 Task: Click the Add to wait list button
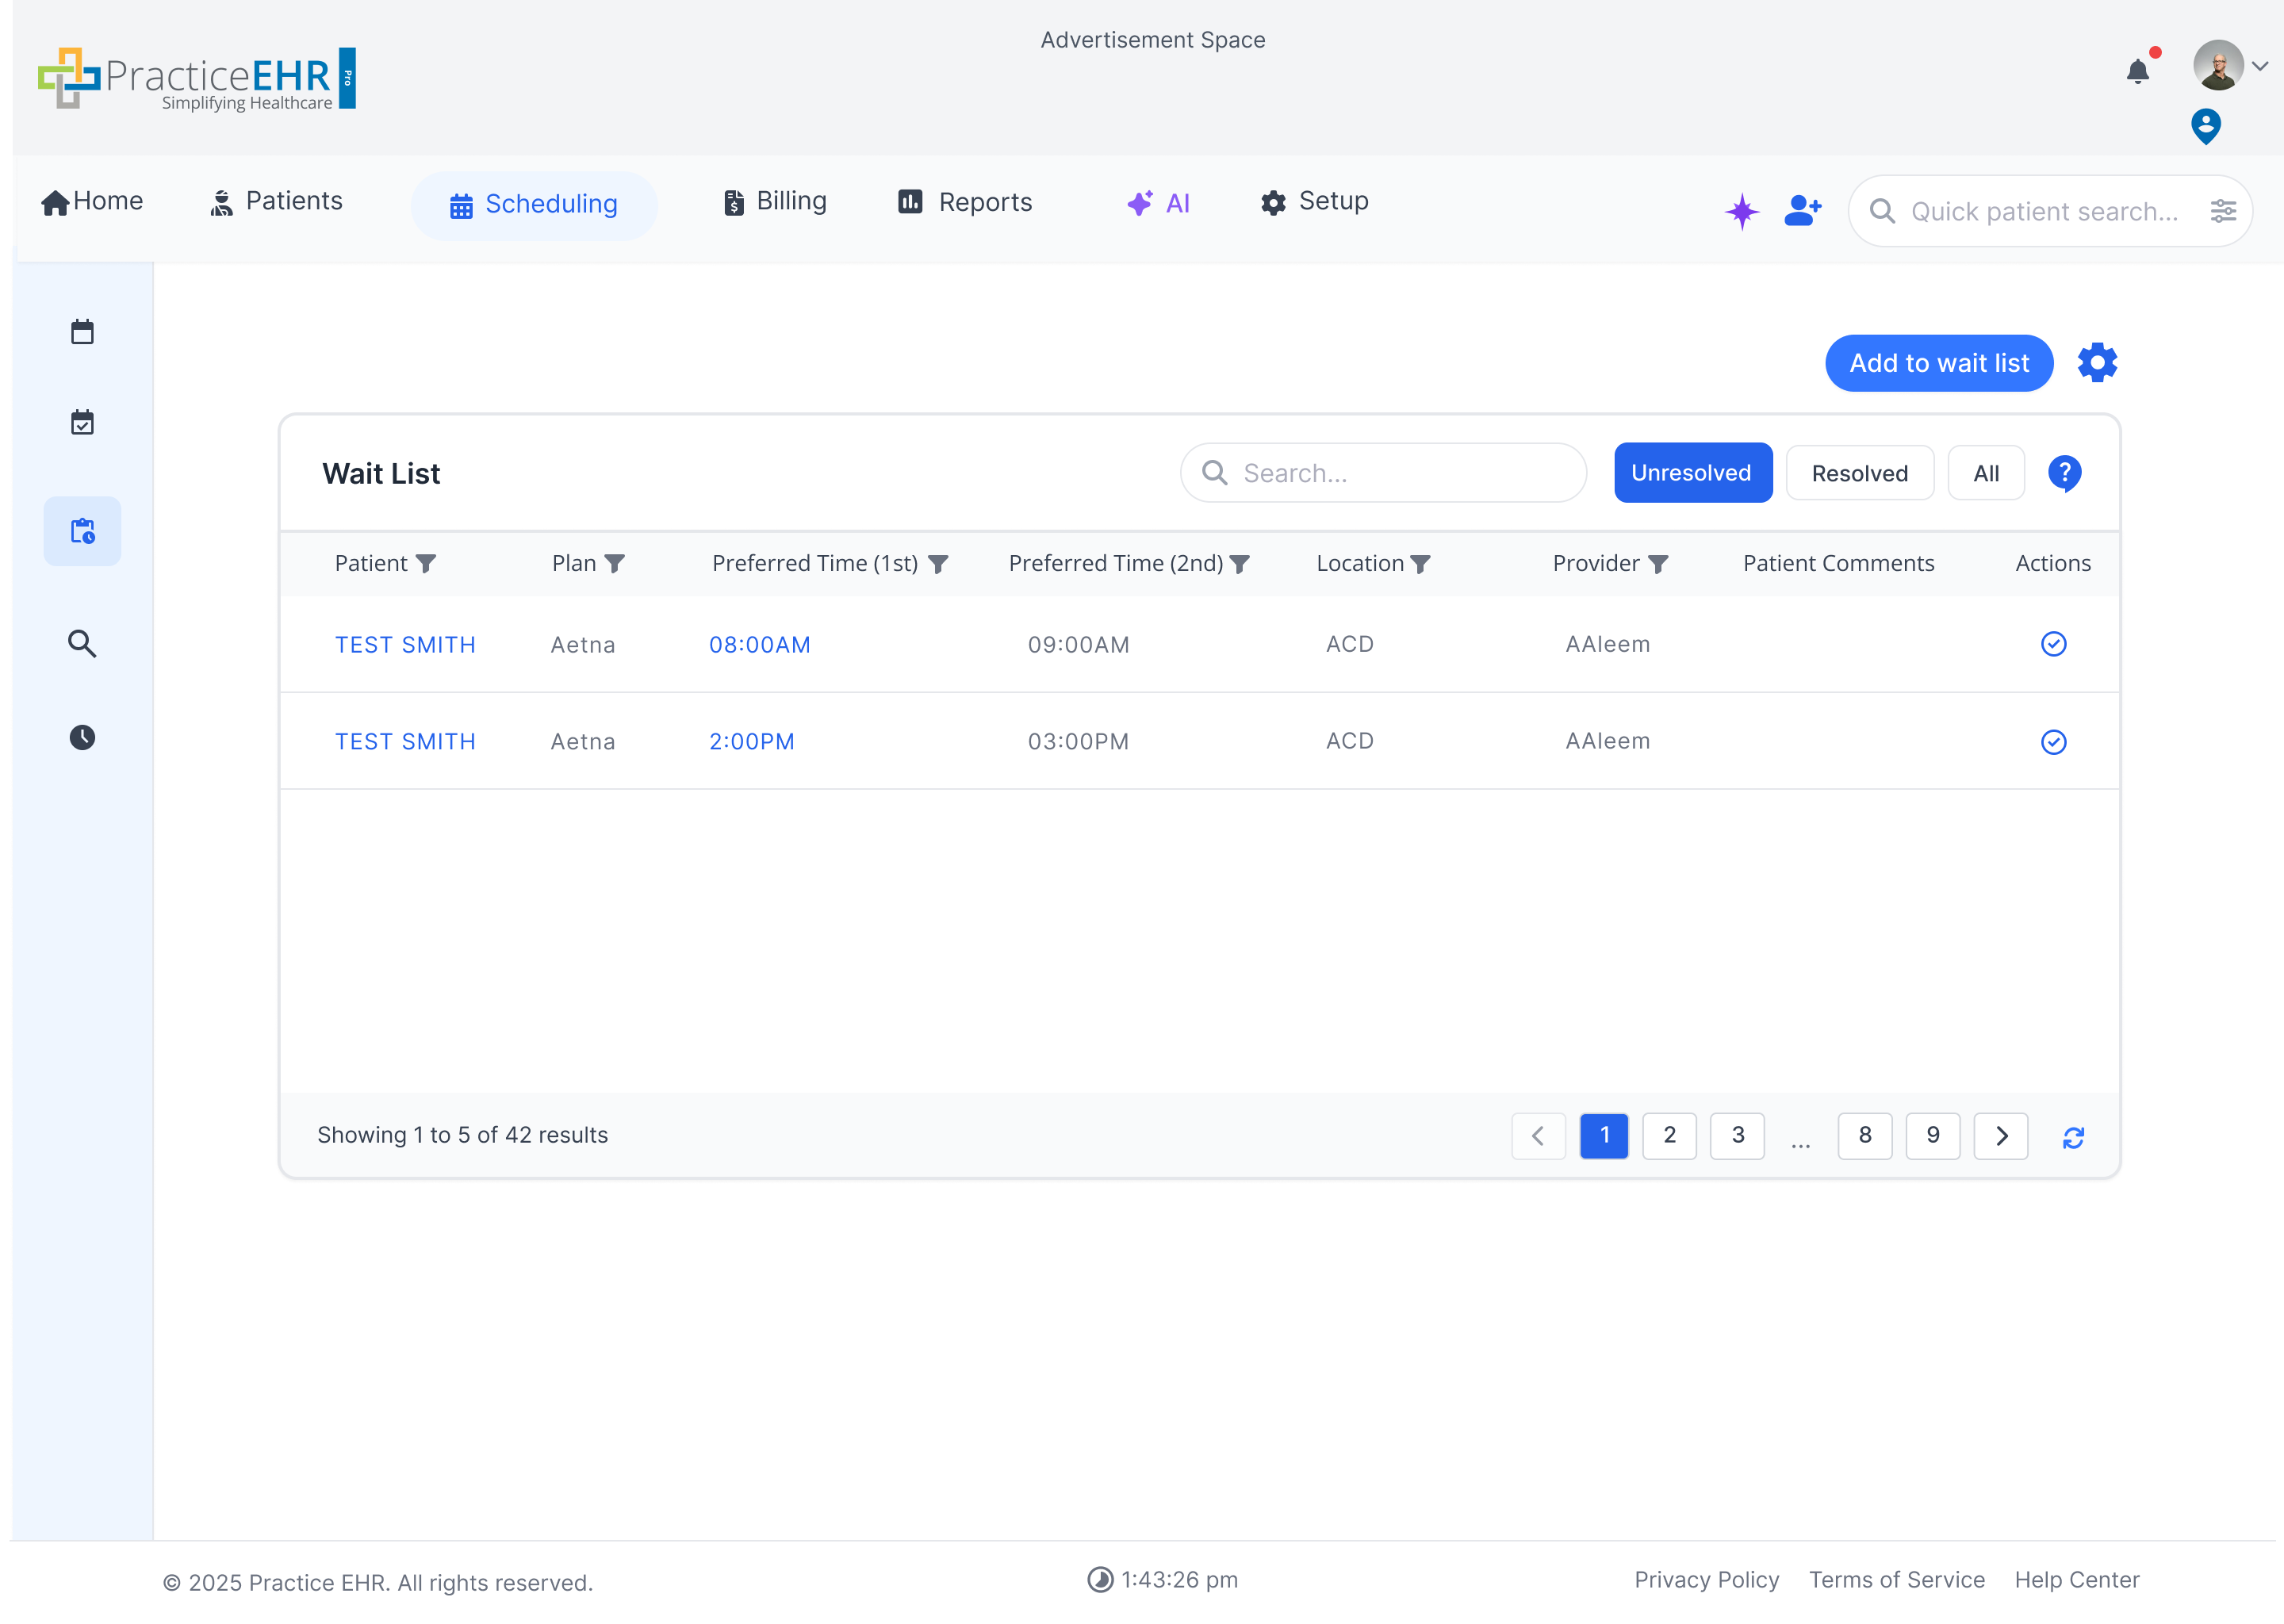(x=1938, y=362)
